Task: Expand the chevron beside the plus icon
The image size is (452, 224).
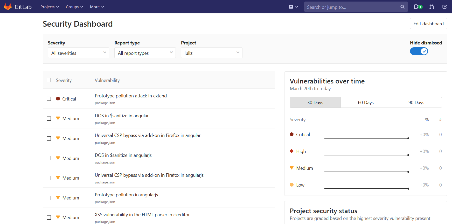Action: pyautogui.click(x=297, y=7)
